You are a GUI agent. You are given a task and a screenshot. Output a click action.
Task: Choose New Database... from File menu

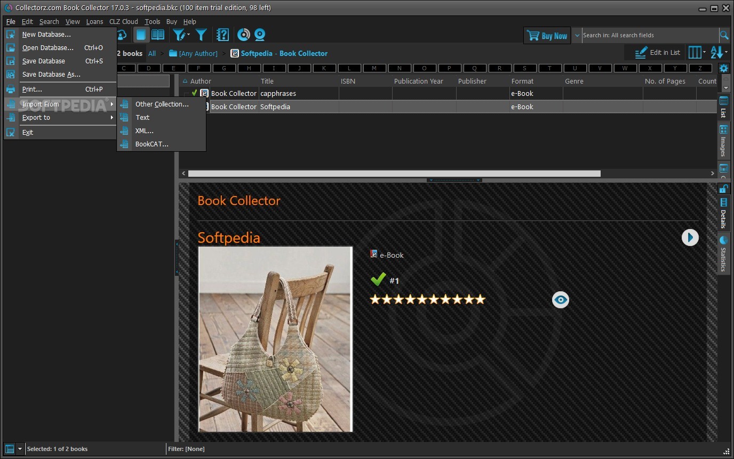click(x=60, y=35)
